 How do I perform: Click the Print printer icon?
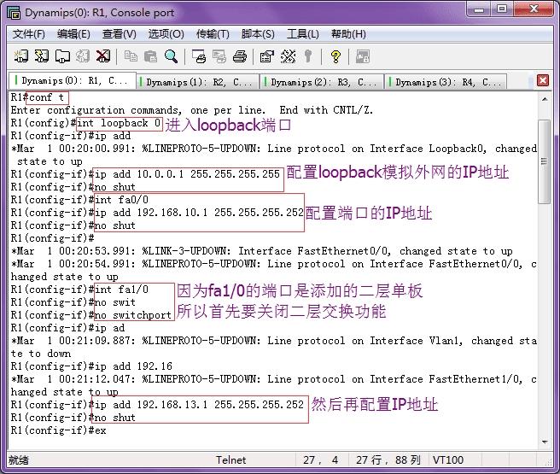click(x=240, y=56)
